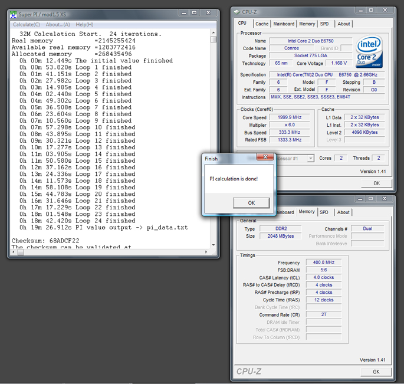Minimize the Super PI window

[183, 13]
